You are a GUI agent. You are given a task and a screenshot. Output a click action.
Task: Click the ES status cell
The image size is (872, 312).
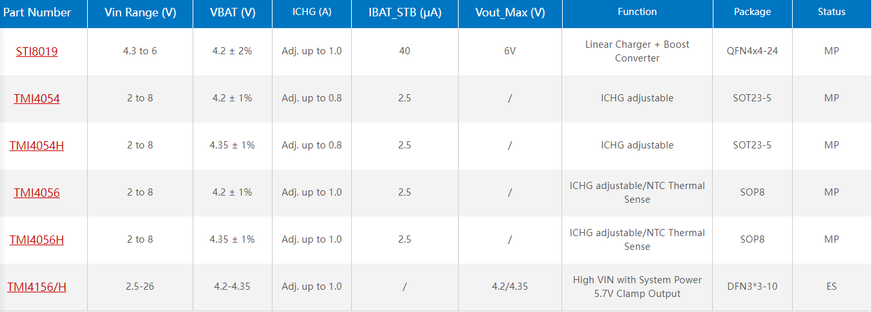pyautogui.click(x=831, y=286)
